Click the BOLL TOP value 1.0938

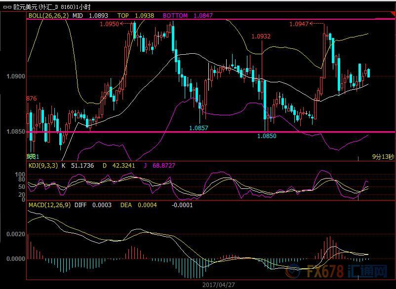143,16
